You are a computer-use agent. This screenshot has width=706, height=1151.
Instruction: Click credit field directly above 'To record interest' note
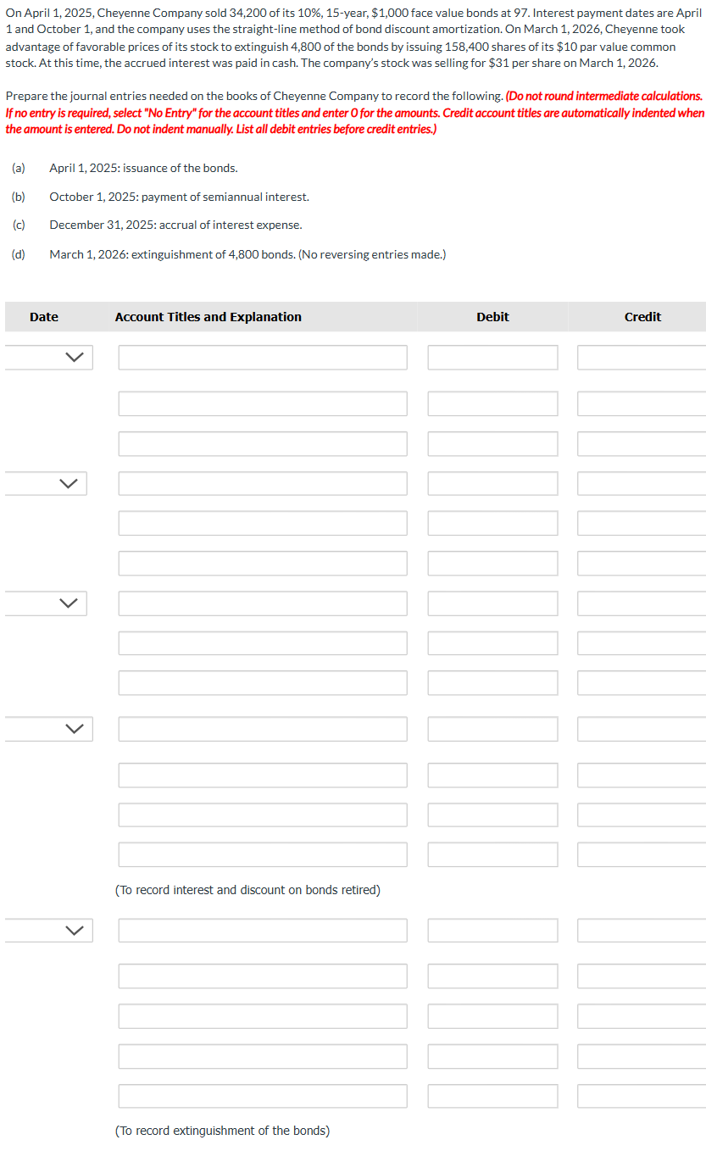[x=642, y=854]
